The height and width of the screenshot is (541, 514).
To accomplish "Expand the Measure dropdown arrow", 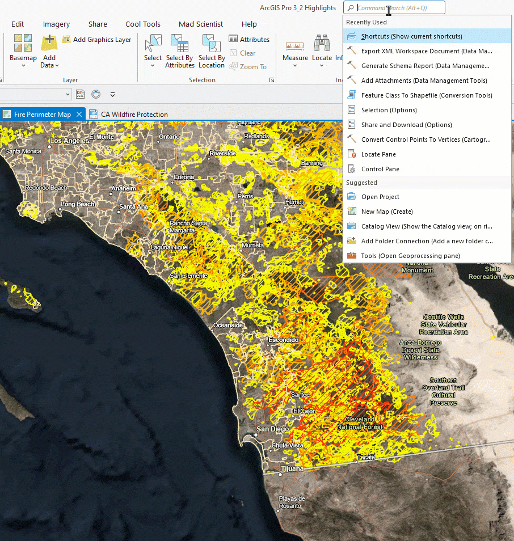I will click(295, 66).
